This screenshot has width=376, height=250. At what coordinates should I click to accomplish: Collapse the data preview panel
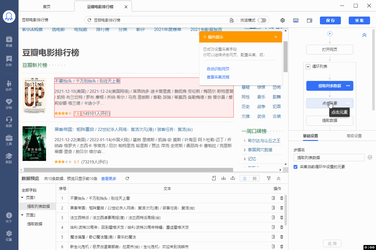pos(279,178)
